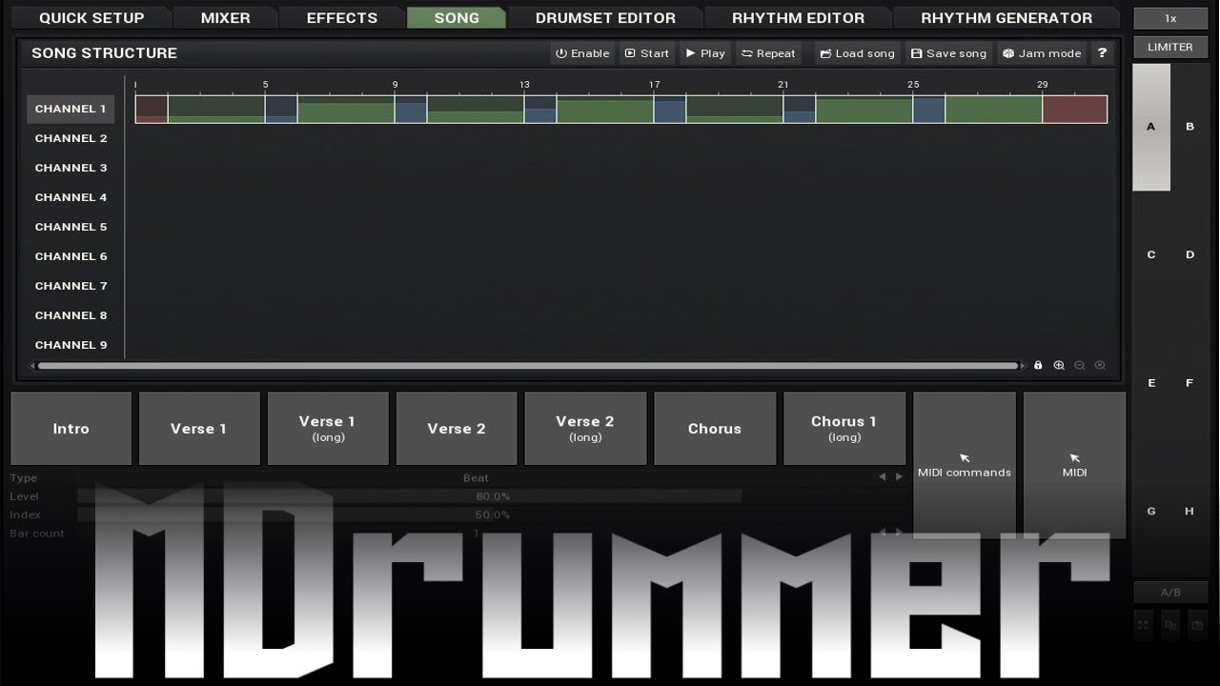Click the lock icon beside the zoom controls
1220x686 pixels.
(x=1038, y=365)
